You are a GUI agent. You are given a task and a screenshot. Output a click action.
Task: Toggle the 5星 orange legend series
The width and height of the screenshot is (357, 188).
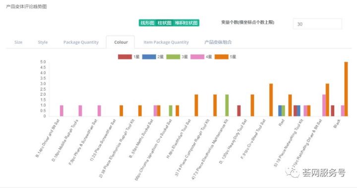(222, 57)
